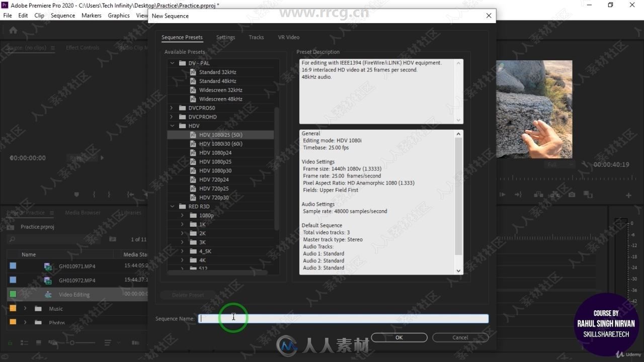644x362 pixels.
Task: Expand the DVCPRO50 preset folder
Action: pyautogui.click(x=172, y=108)
